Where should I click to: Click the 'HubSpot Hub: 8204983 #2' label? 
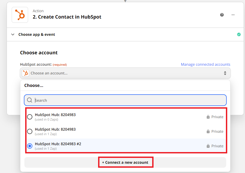(58, 144)
